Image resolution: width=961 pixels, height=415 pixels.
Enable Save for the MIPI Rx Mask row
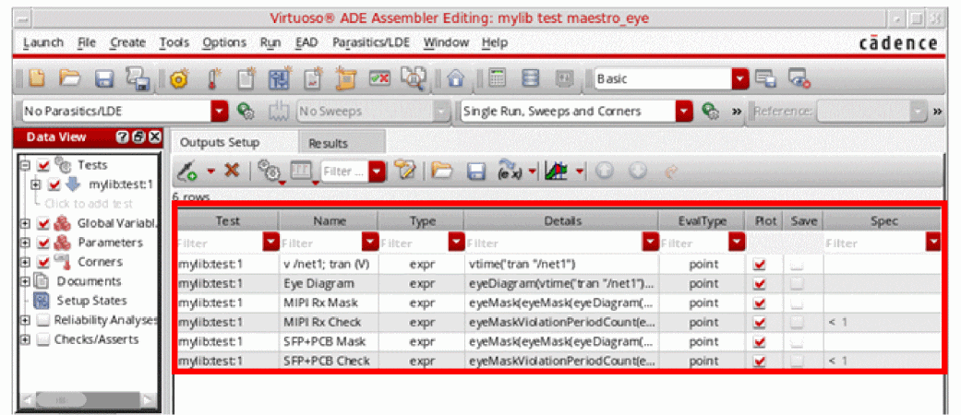coord(798,303)
